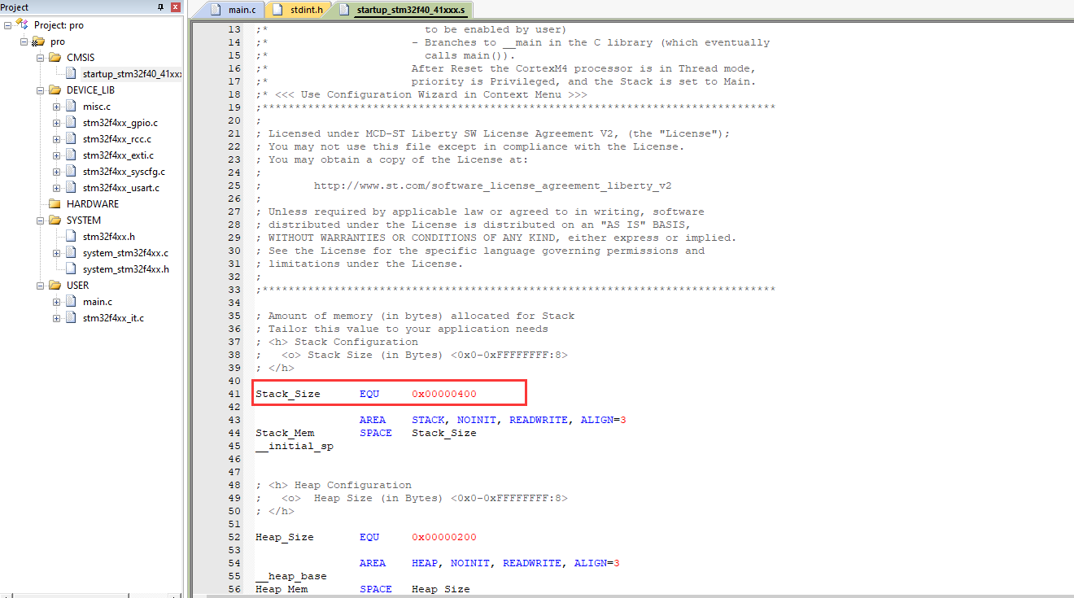Collapse the pro target node
The width and height of the screenshot is (1074, 598).
(x=24, y=41)
